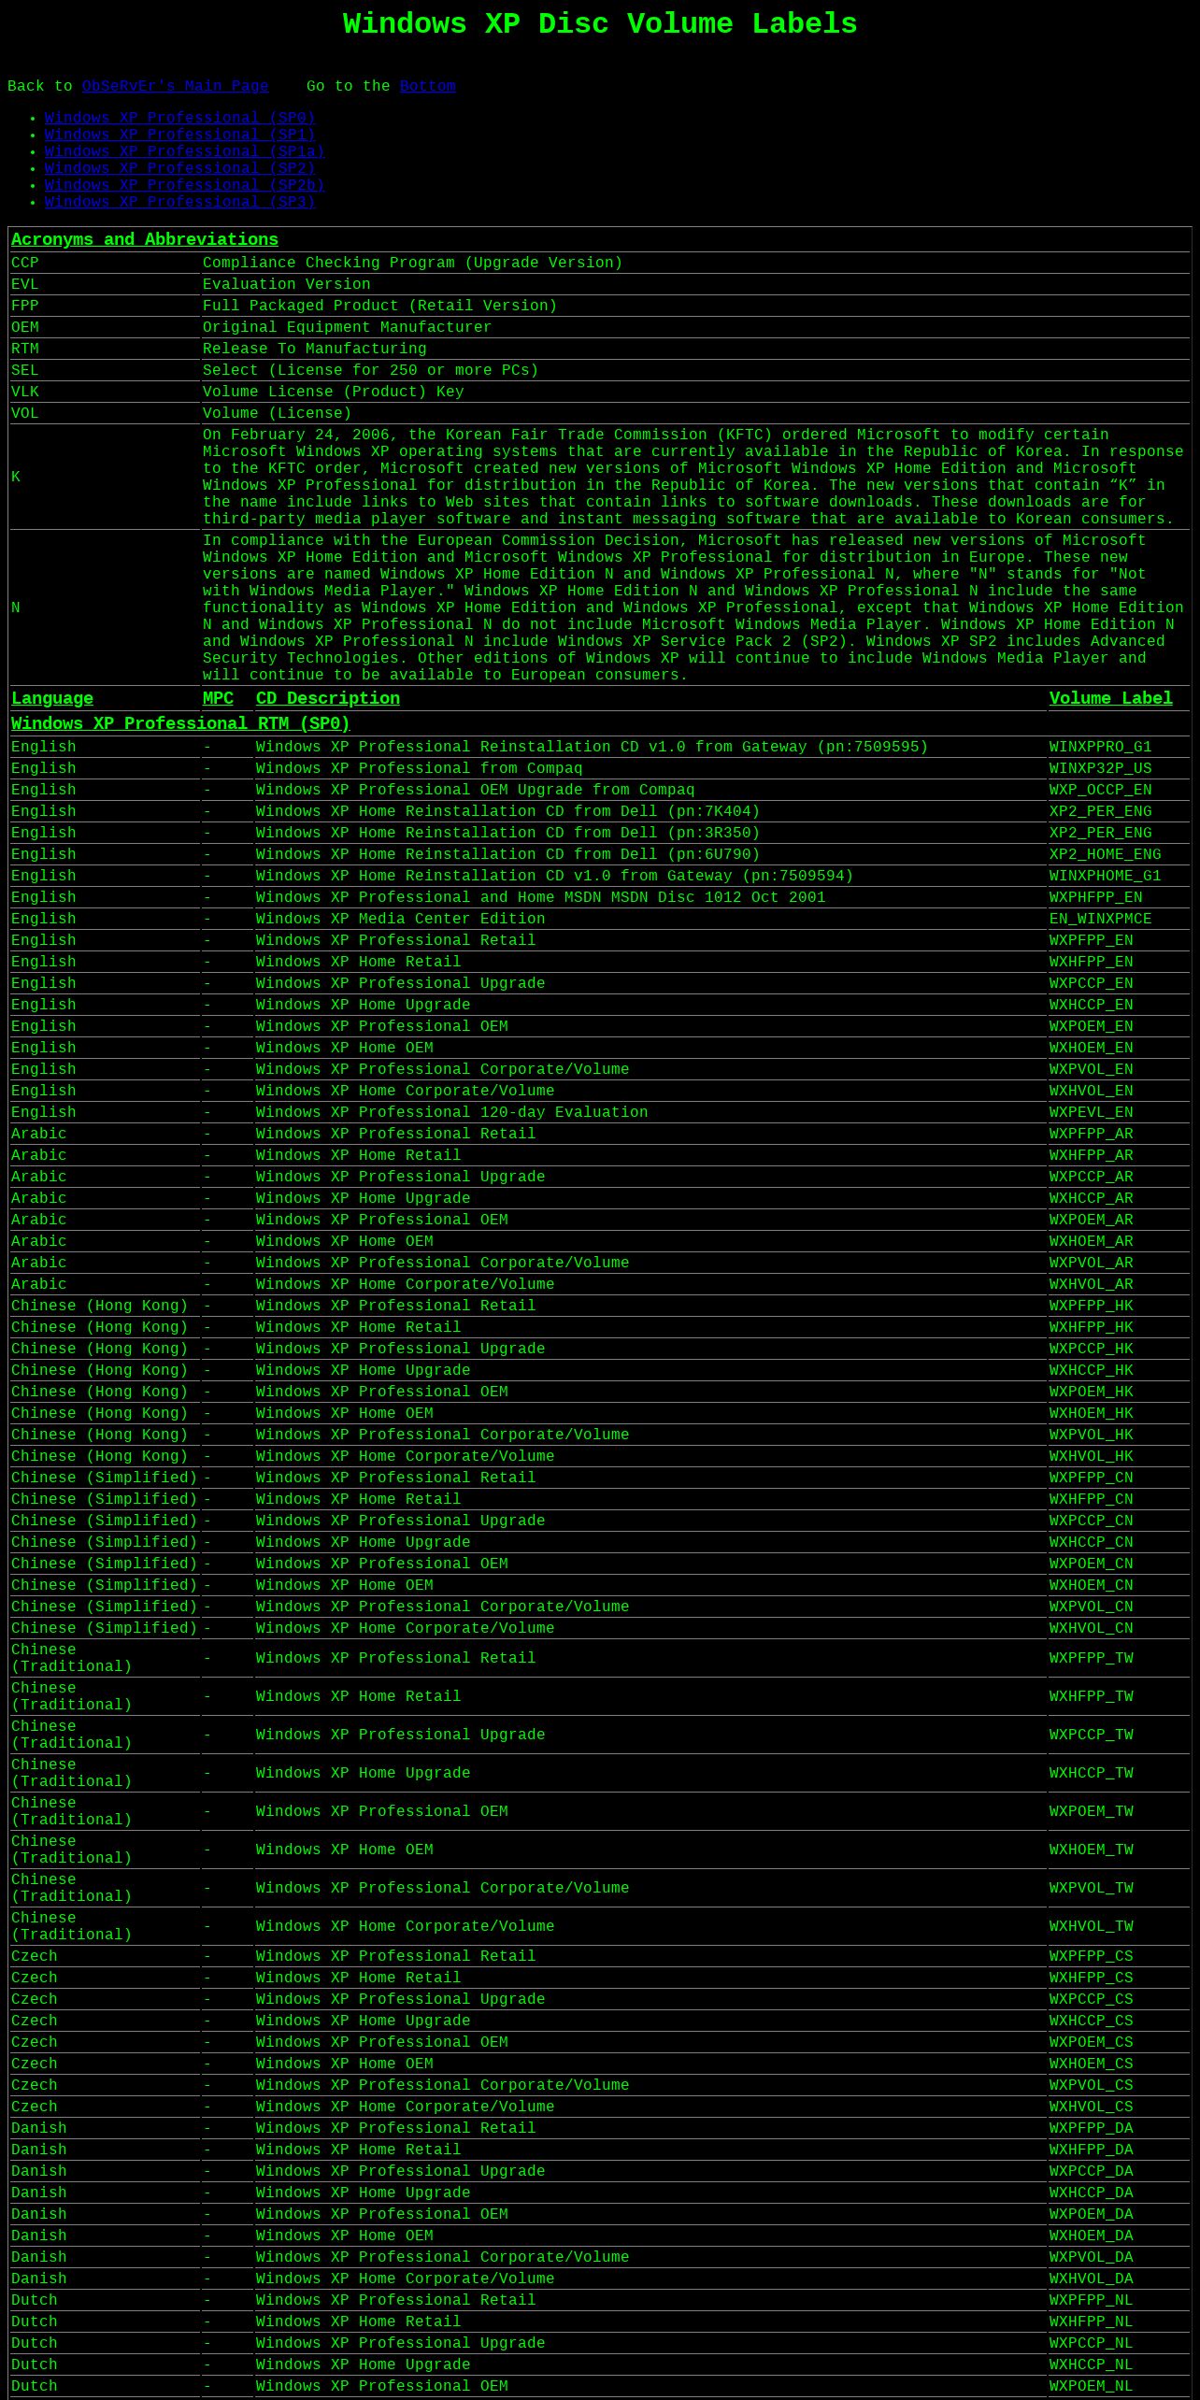Select Dell (pn:3R350) Reinstallation CD description
The image size is (1200, 2400).
click(x=507, y=833)
